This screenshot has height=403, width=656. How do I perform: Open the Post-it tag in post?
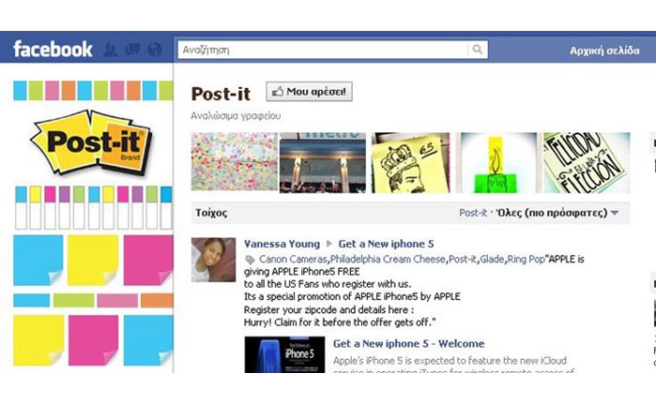[463, 260]
